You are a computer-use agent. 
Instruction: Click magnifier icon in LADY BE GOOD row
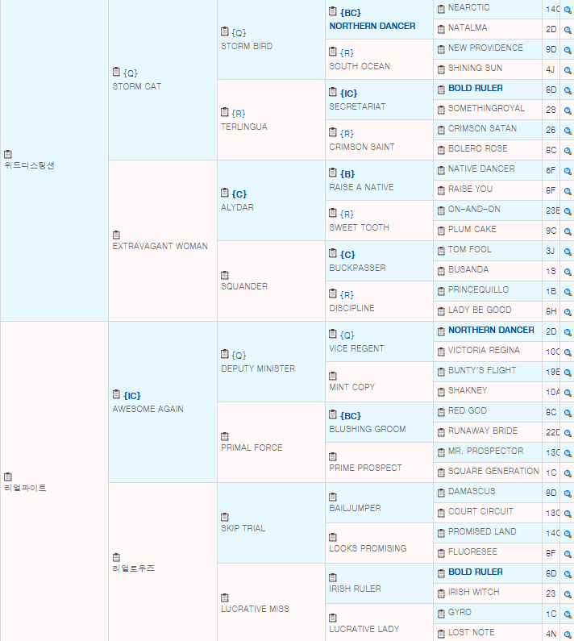[568, 312]
